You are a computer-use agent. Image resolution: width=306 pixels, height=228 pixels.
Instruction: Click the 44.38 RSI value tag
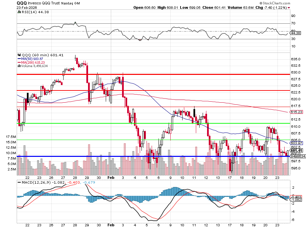(295, 33)
